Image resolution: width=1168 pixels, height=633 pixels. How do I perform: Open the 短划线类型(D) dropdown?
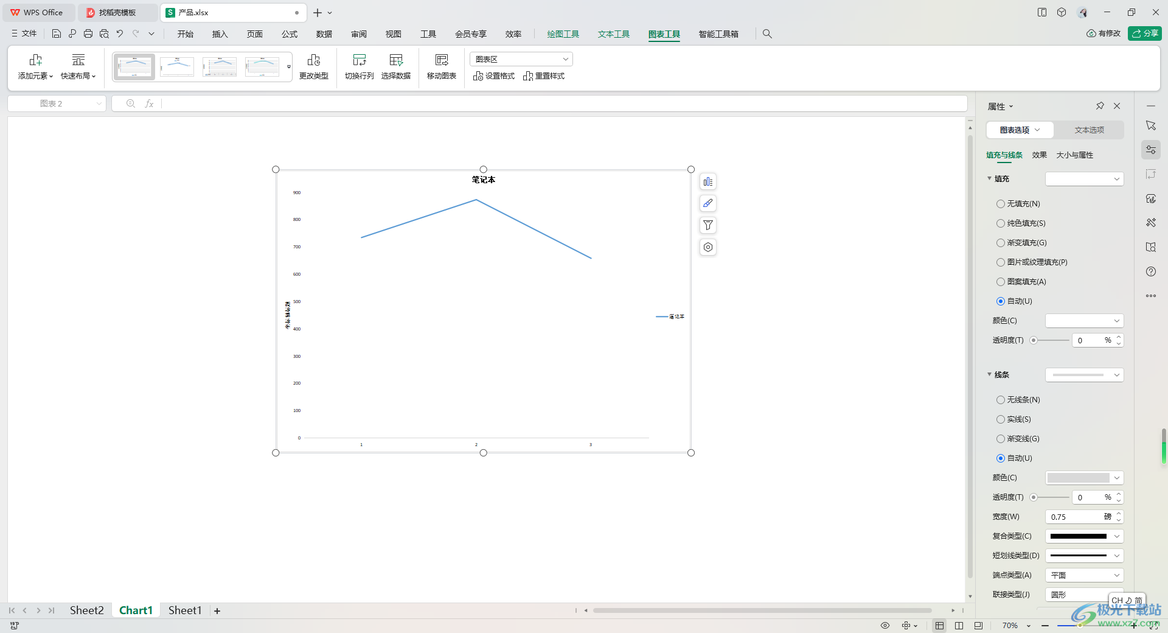coord(1084,556)
